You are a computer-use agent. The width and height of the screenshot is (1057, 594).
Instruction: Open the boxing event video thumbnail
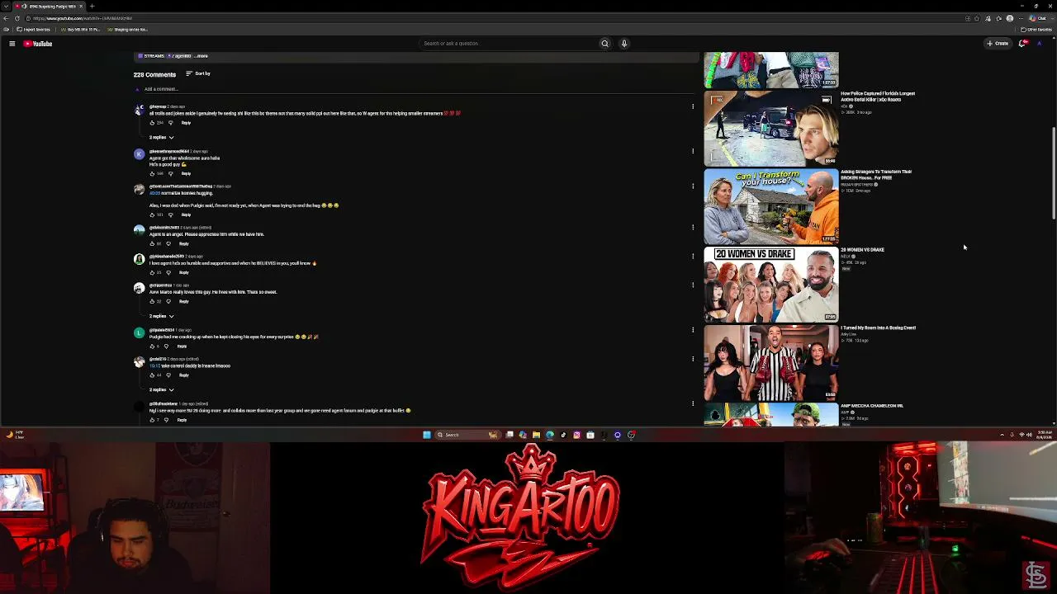(x=771, y=363)
